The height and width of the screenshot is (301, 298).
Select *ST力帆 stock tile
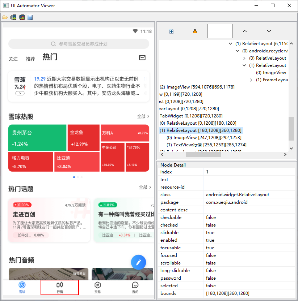click(137, 157)
